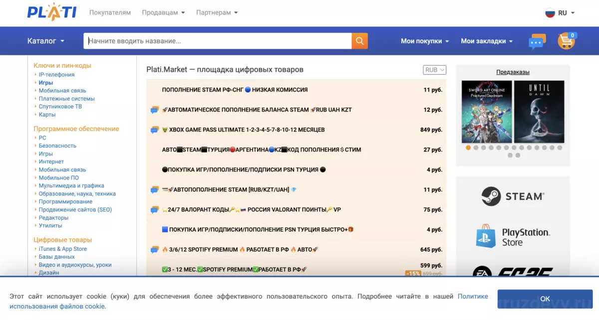Select Утилиты category
The width and height of the screenshot is (599, 320).
pyautogui.click(x=50, y=226)
